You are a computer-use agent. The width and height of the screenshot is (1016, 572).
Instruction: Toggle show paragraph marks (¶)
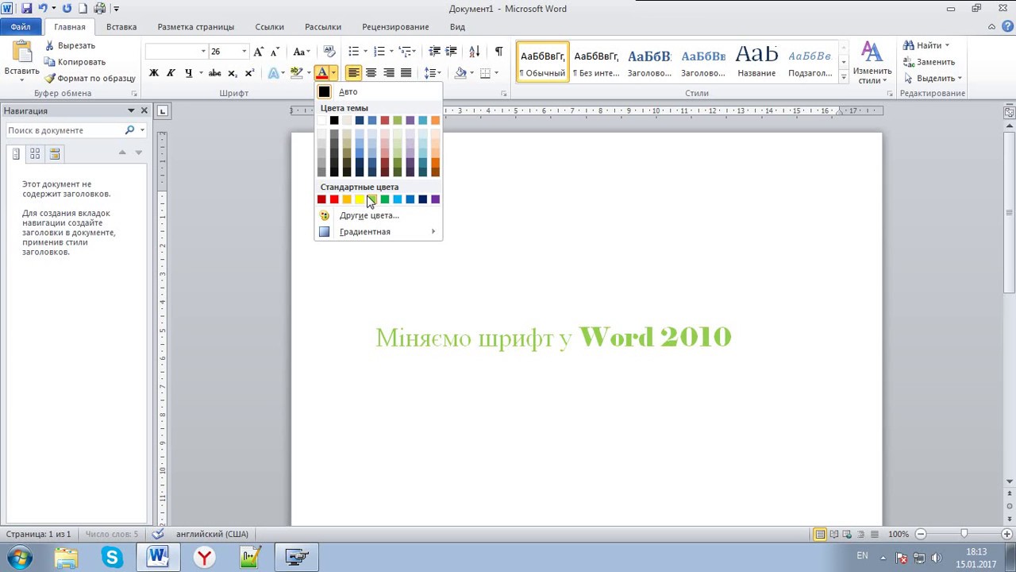(498, 52)
